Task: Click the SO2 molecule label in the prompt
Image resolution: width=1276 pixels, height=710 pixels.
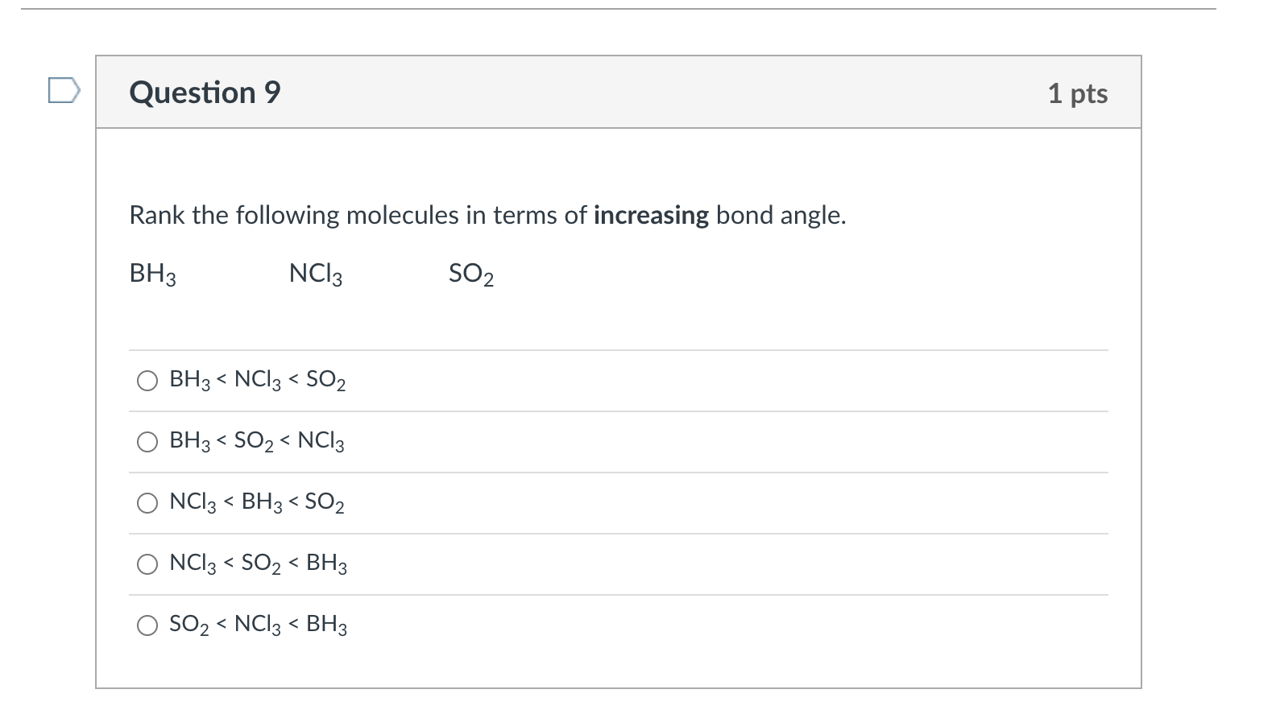Action: tap(470, 275)
